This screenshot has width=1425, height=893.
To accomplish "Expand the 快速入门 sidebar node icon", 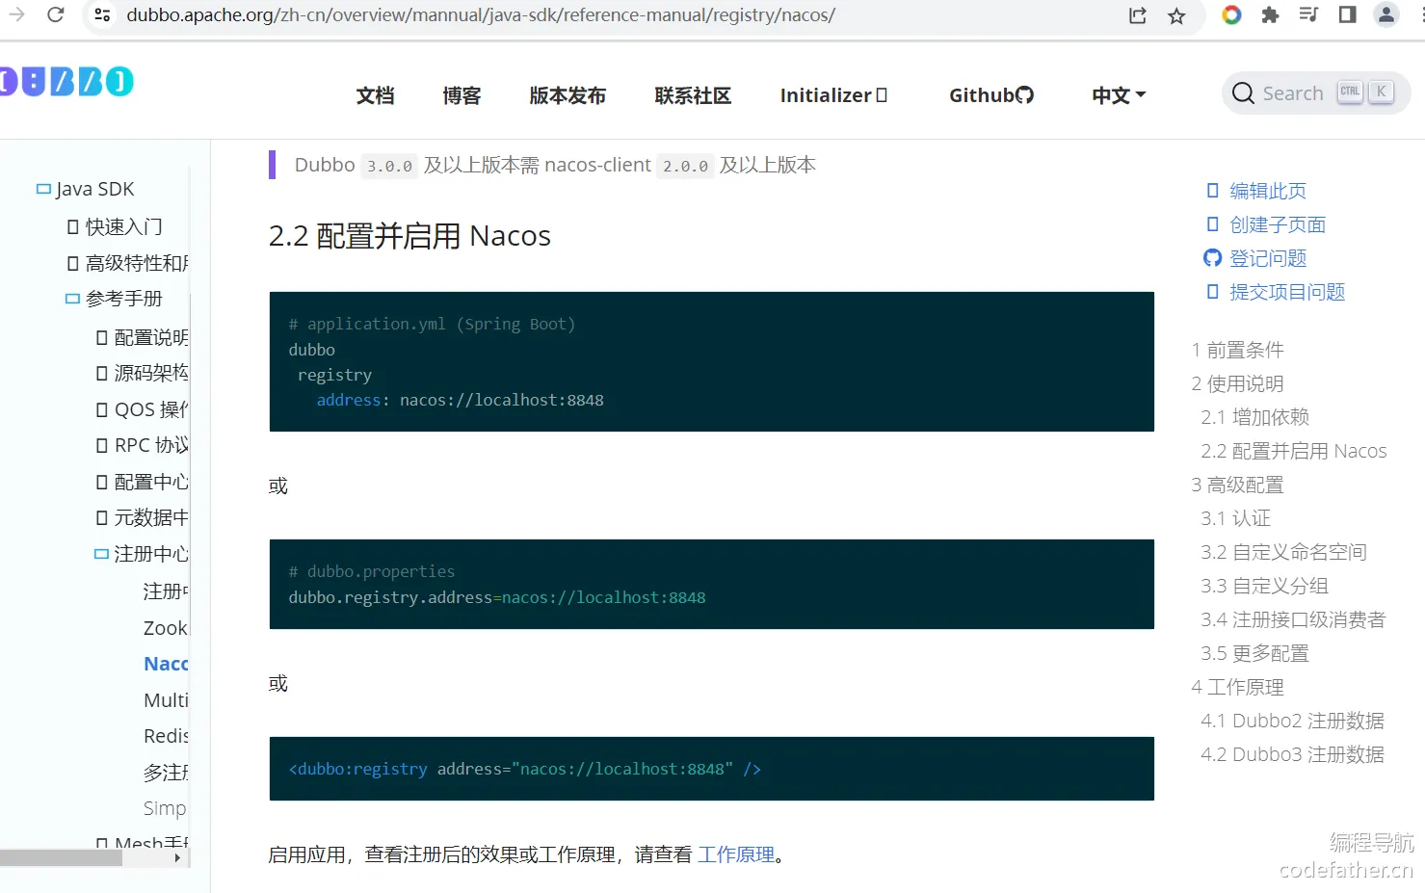I will [73, 227].
